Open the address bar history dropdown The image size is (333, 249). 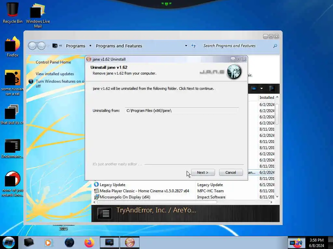tap(186, 46)
